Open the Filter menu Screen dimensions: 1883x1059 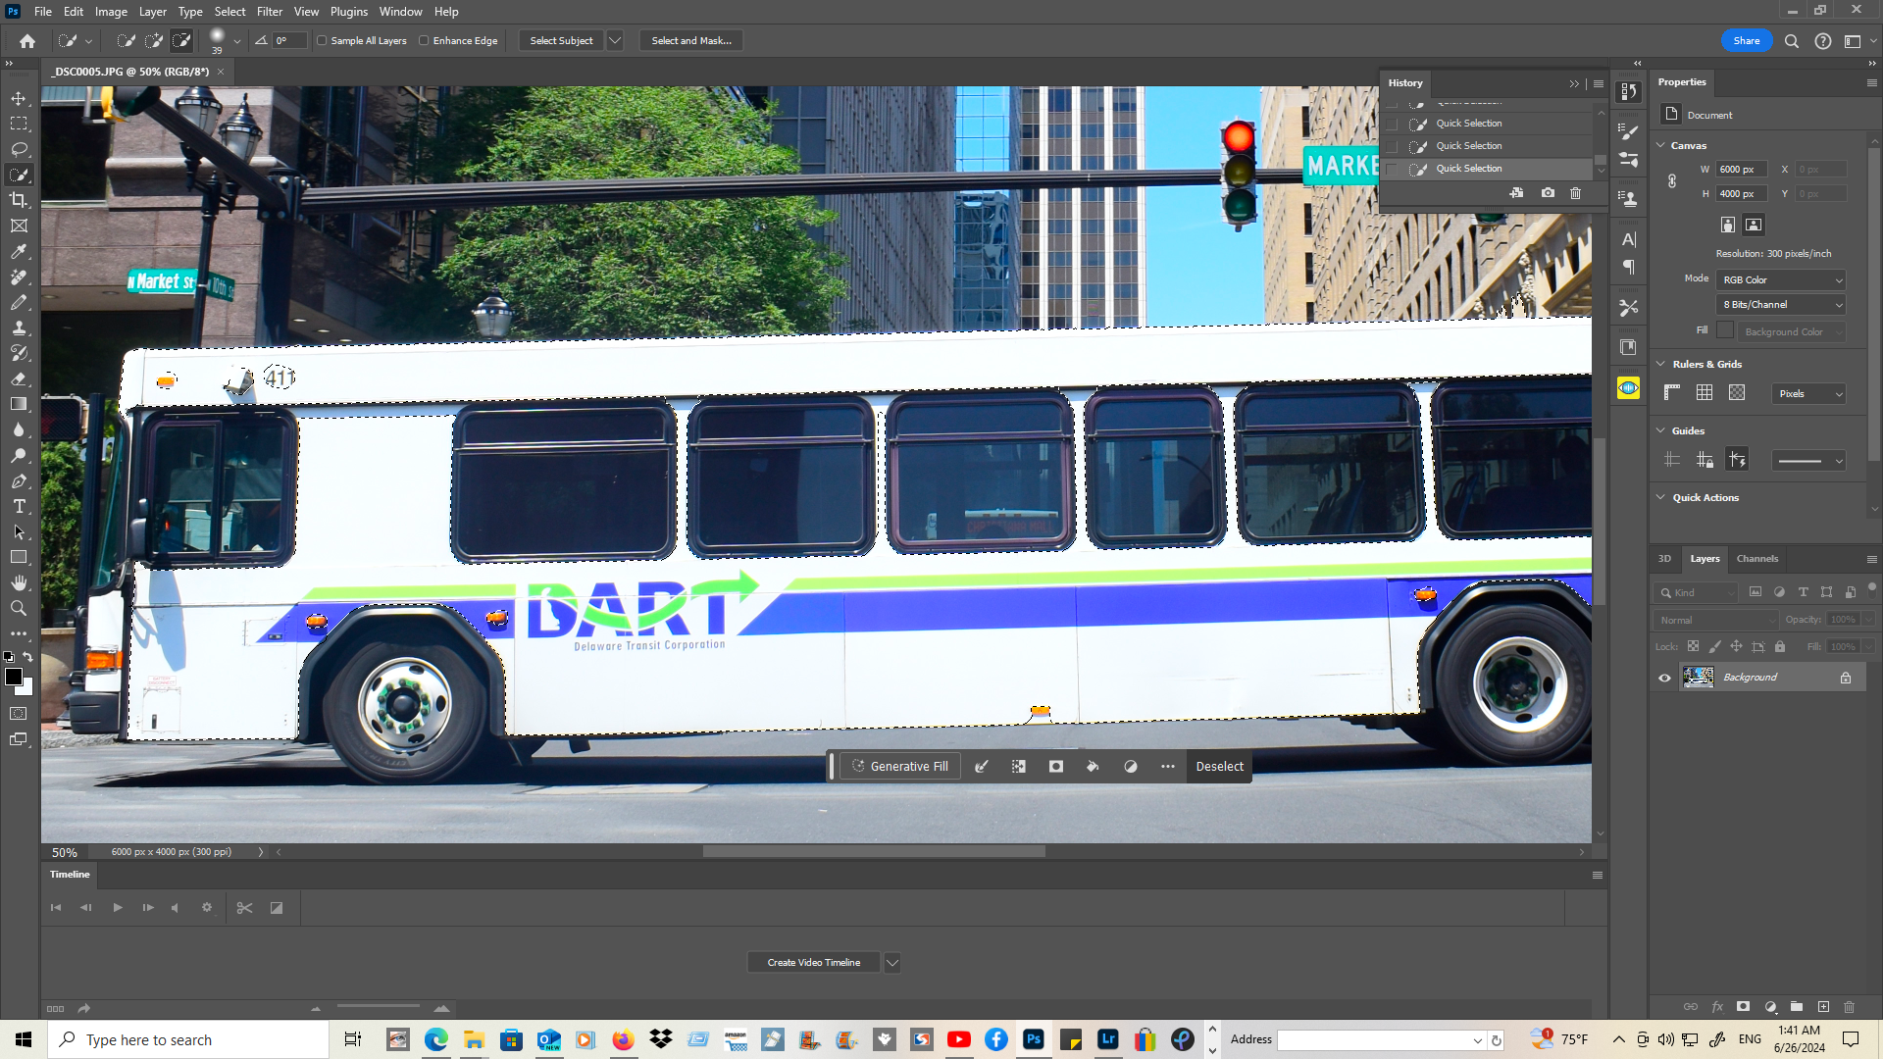[x=270, y=12]
